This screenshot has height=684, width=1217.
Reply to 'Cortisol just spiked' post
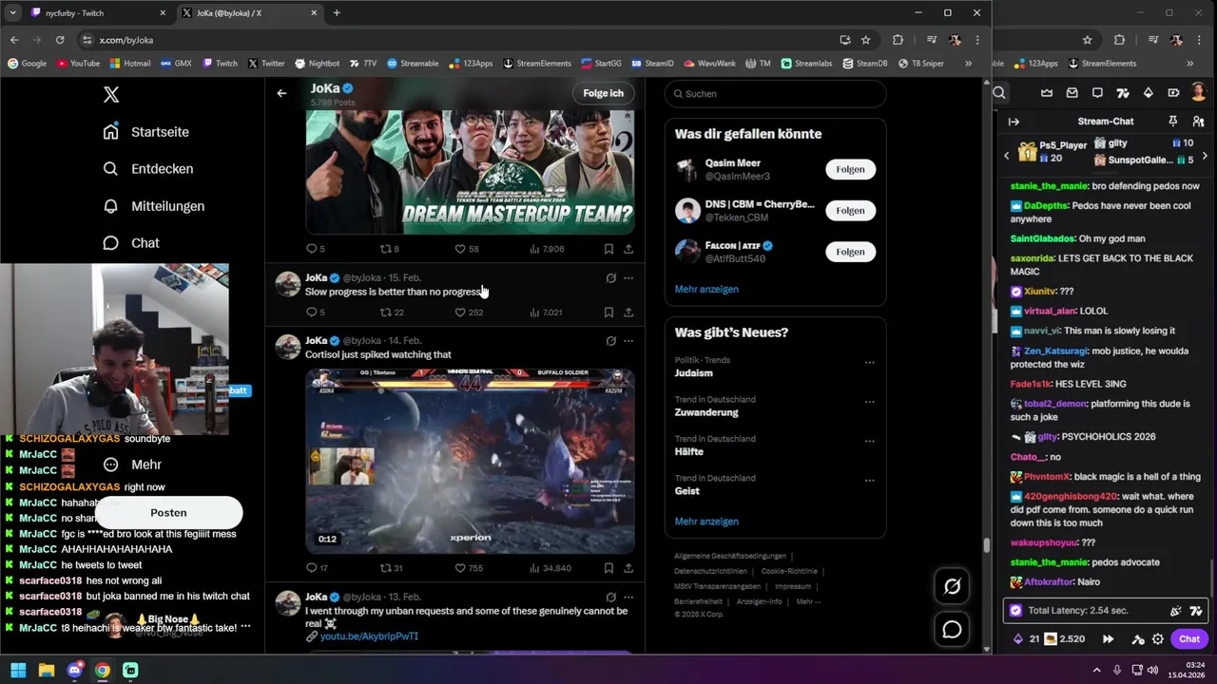(317, 568)
